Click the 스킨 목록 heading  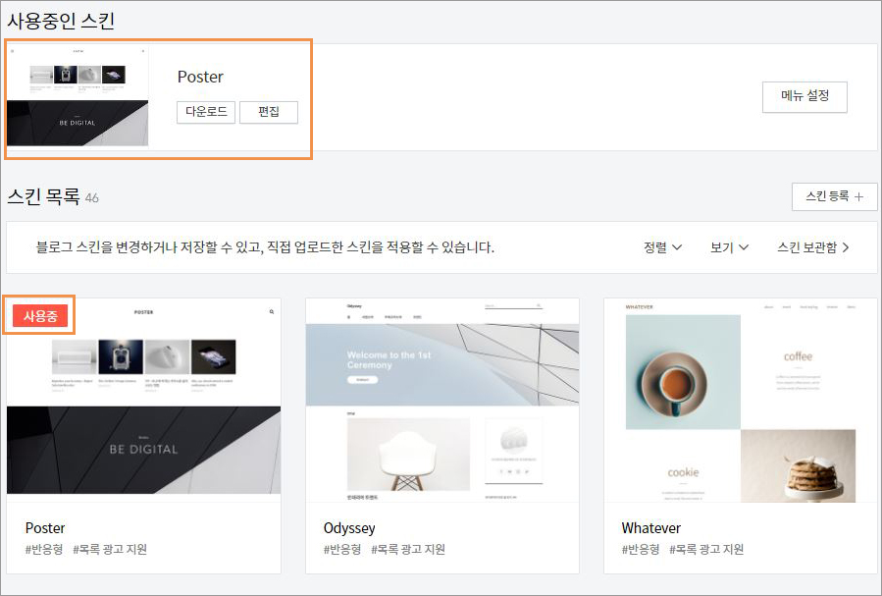click(43, 196)
